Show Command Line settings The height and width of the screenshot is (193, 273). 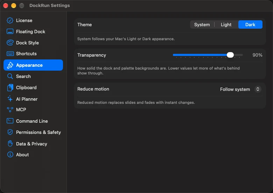33,121
